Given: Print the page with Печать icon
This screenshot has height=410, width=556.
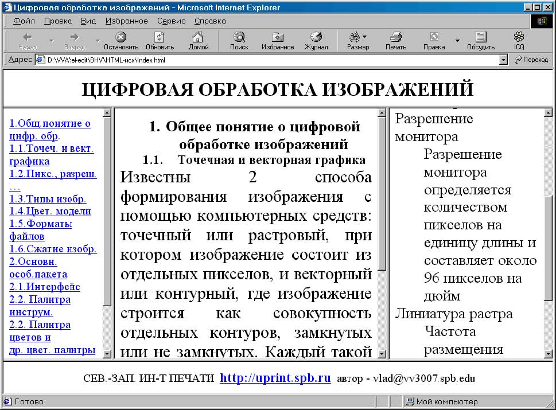Looking at the screenshot, I should click(x=396, y=41).
